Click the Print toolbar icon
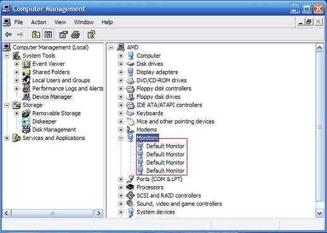Screen dimensions: 327x233 pos(75,34)
